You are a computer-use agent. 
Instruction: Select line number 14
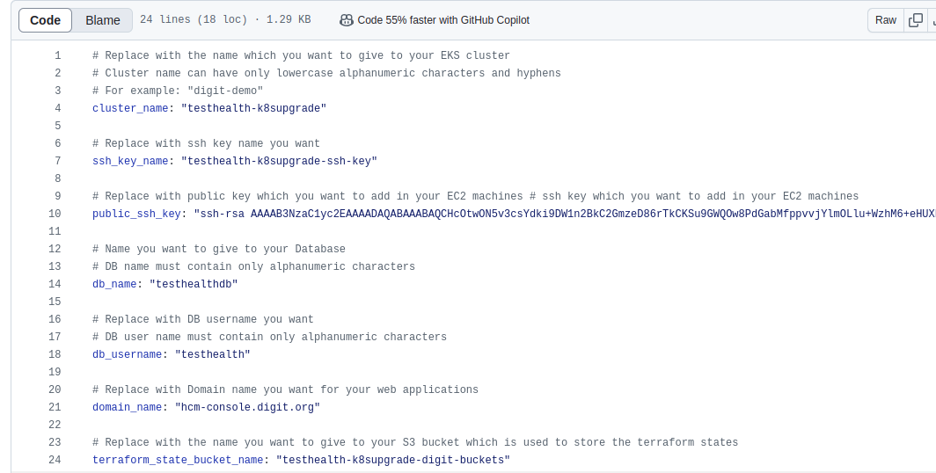55,284
